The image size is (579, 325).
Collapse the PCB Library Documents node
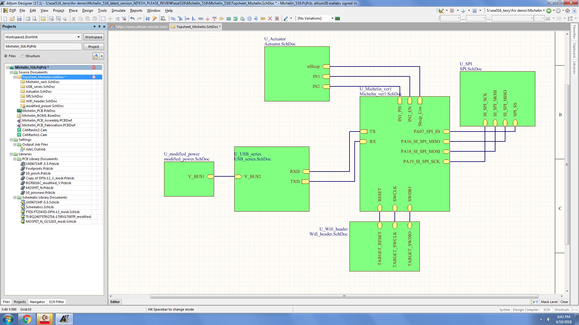click(x=15, y=159)
